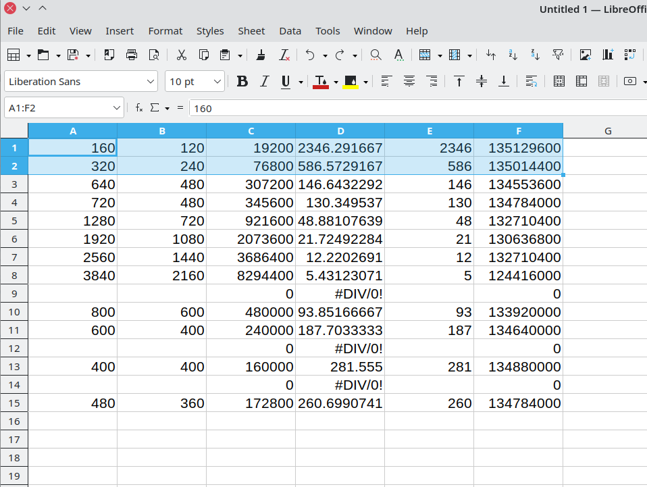Click the Paste clipboard icon
This screenshot has height=487, width=647.
[x=225, y=55]
